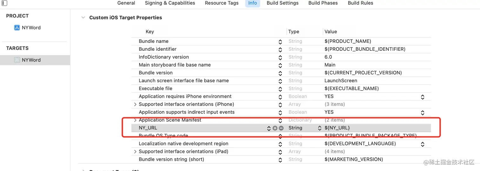The image size is (480, 171).
Task: Open NY_URL String type dropdown
Action: [319, 128]
